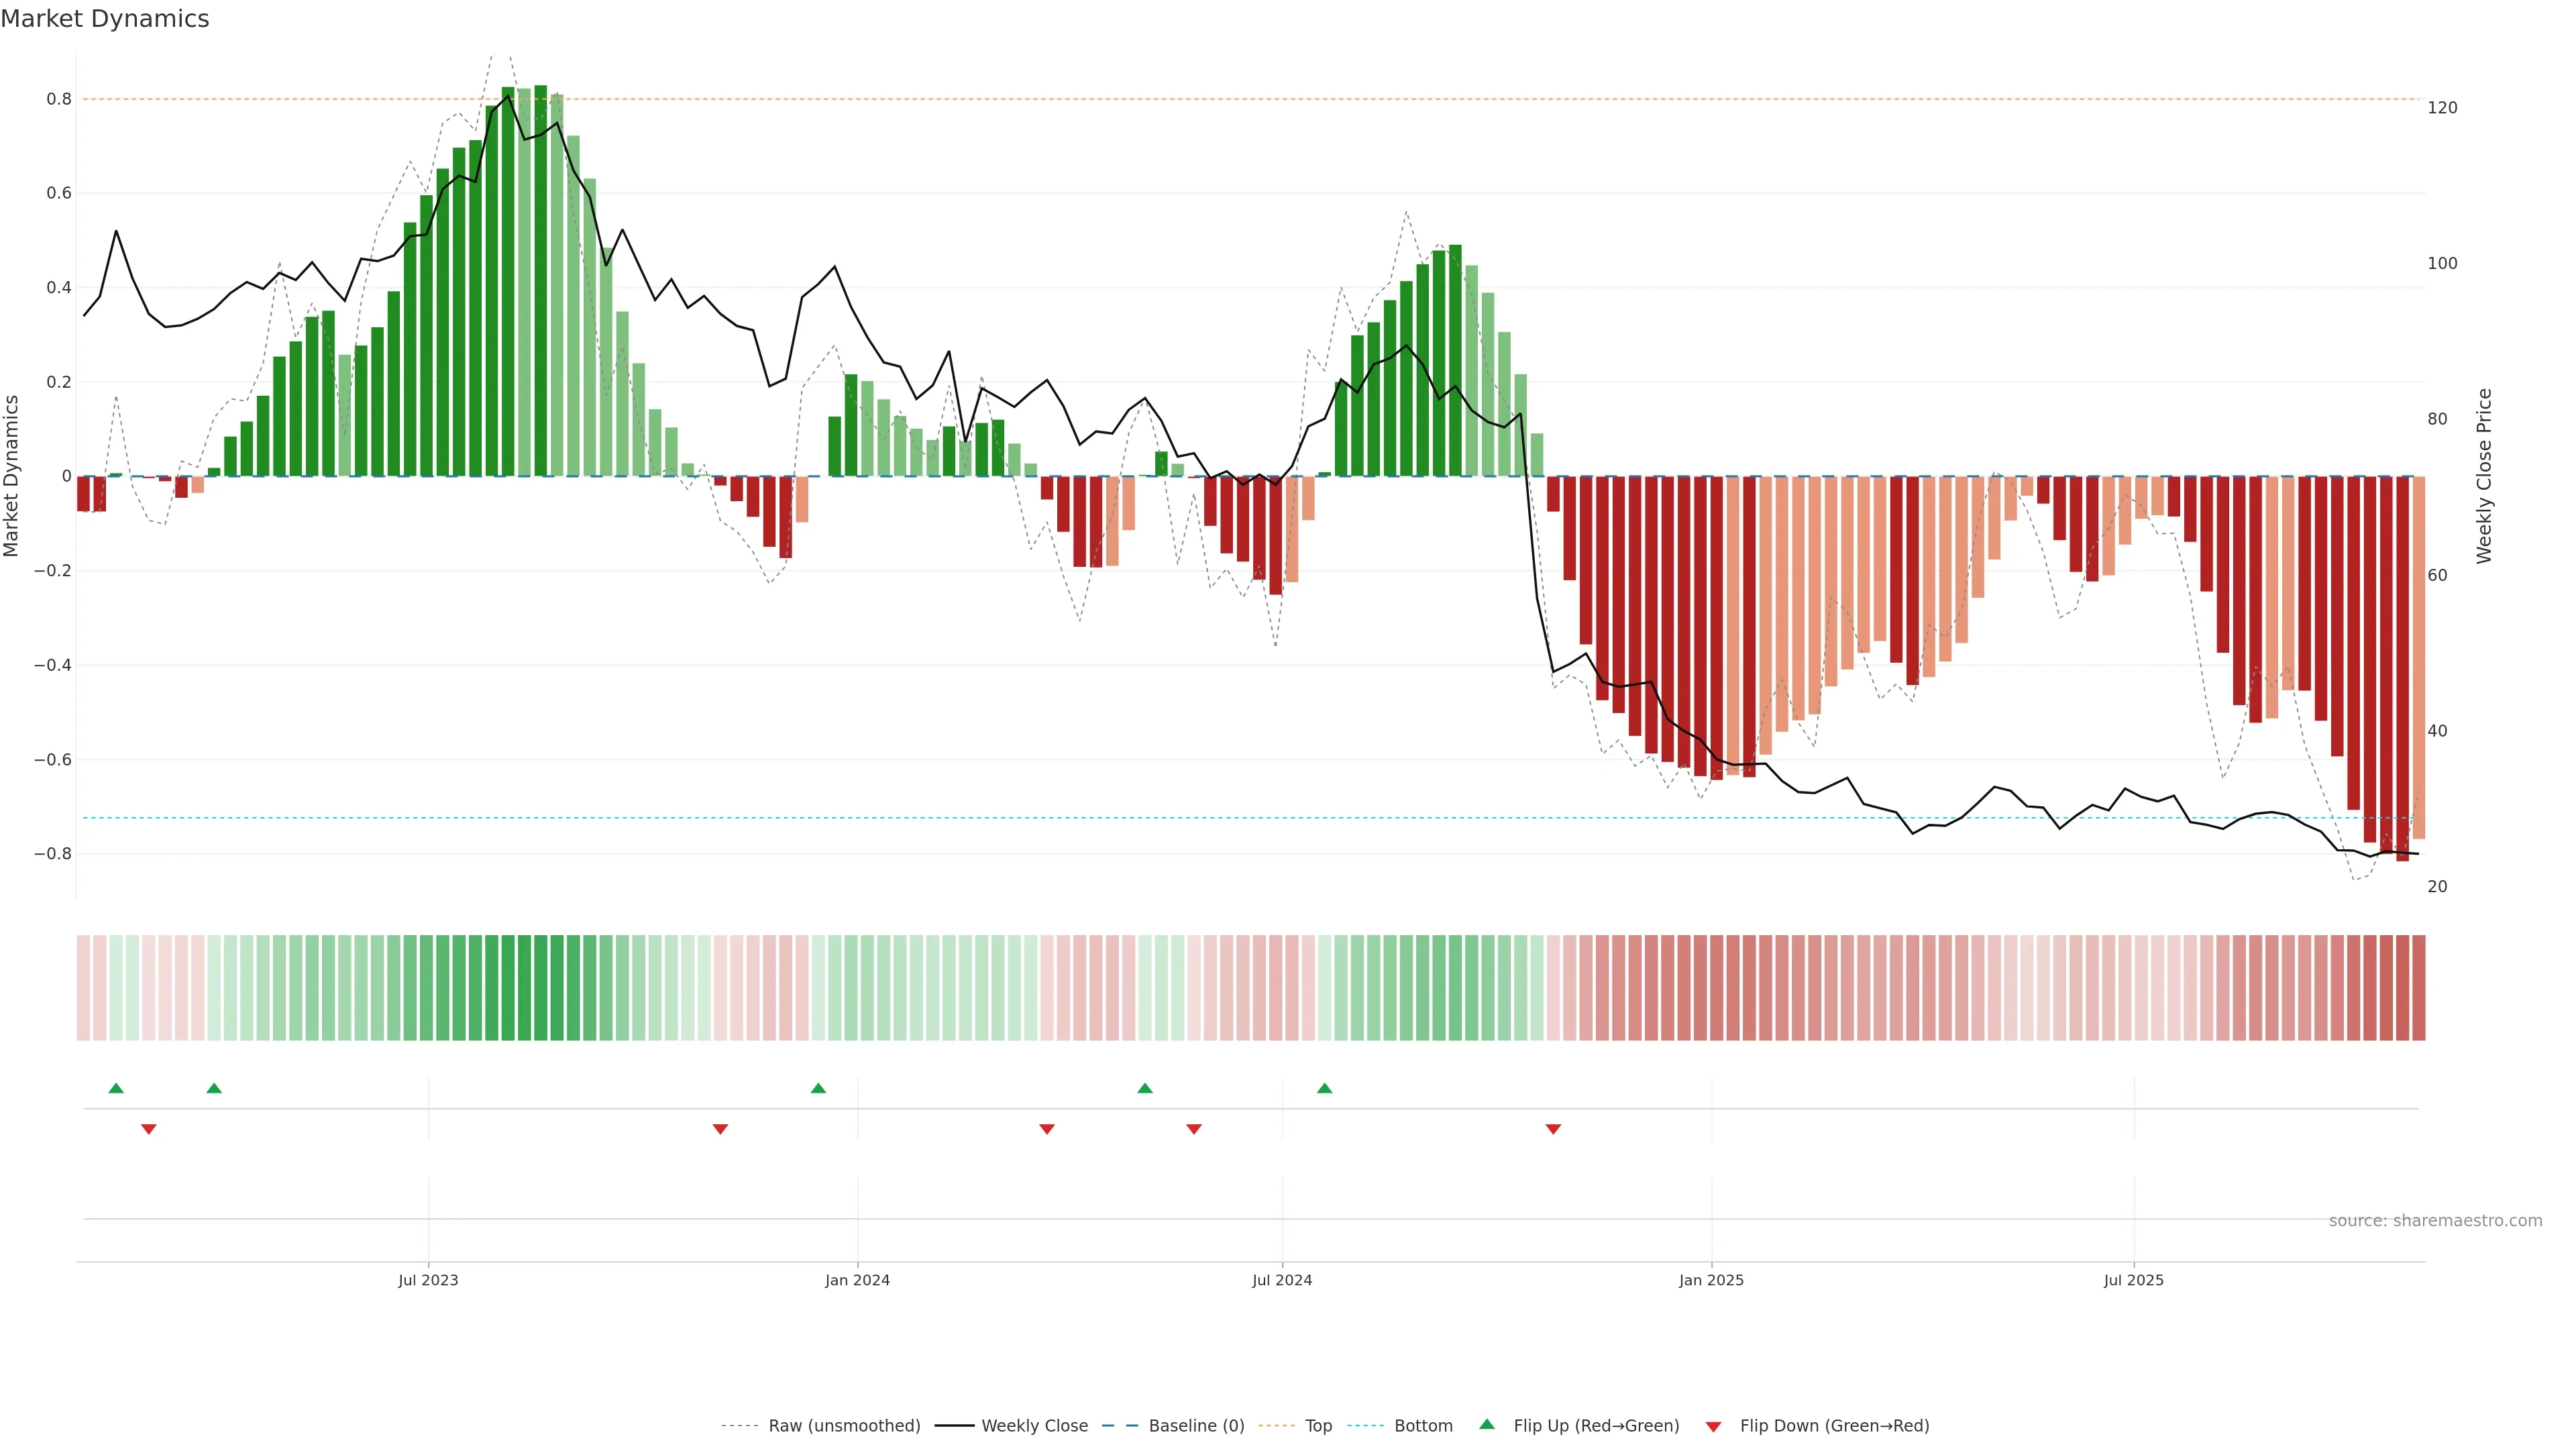Click the Jan 2025 x-axis label

click(x=1711, y=1280)
